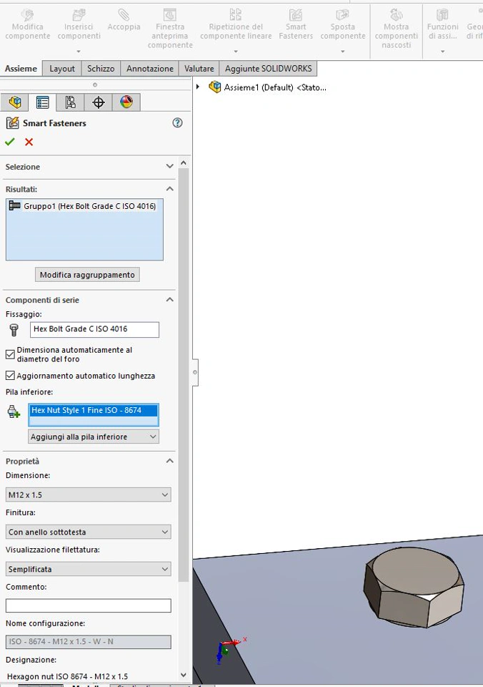Click the hex bolt head in viewport

pos(414,587)
